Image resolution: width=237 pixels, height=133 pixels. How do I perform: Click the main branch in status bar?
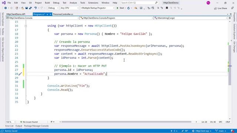(x=221, y=131)
